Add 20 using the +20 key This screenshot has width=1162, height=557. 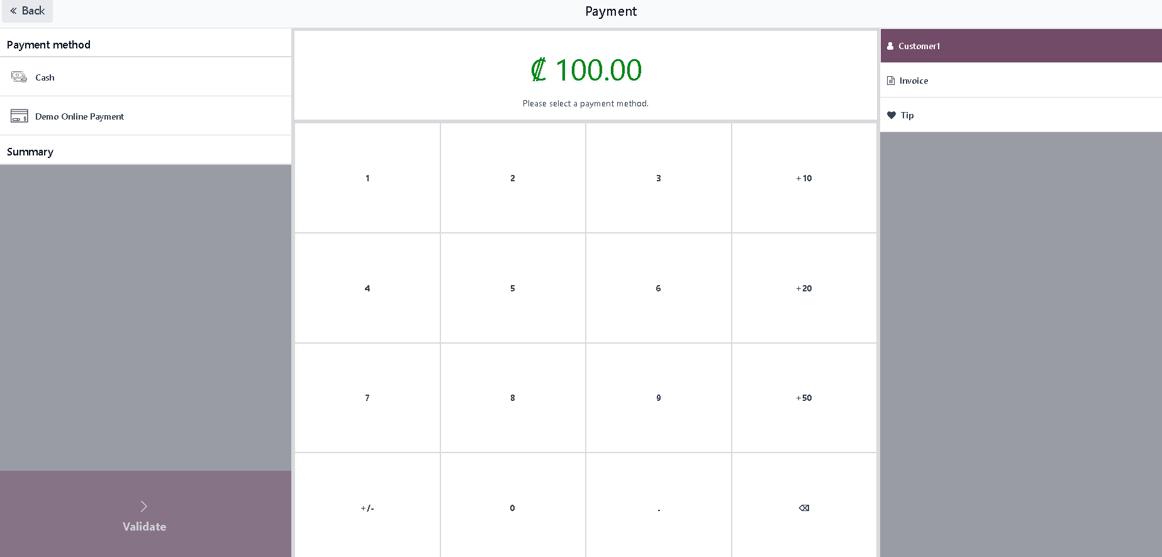pyautogui.click(x=804, y=288)
